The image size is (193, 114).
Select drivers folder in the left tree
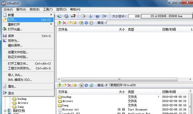tap(20, 103)
